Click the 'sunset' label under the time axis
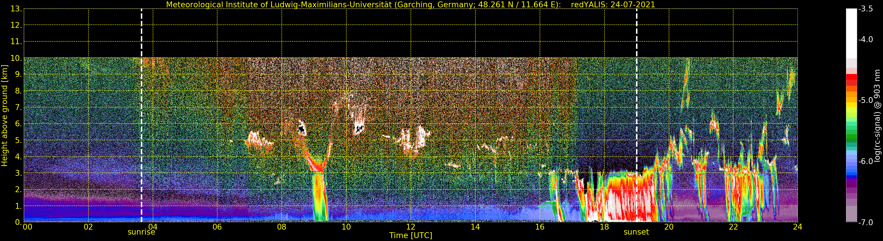This screenshot has height=241, width=883. [636, 232]
